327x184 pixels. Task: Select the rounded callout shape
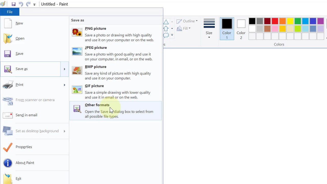(166, 35)
